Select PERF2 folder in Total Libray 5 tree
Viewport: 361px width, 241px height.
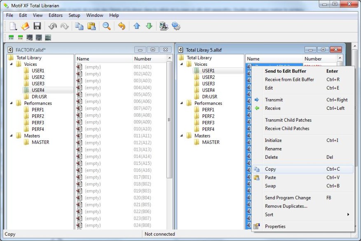point(208,116)
